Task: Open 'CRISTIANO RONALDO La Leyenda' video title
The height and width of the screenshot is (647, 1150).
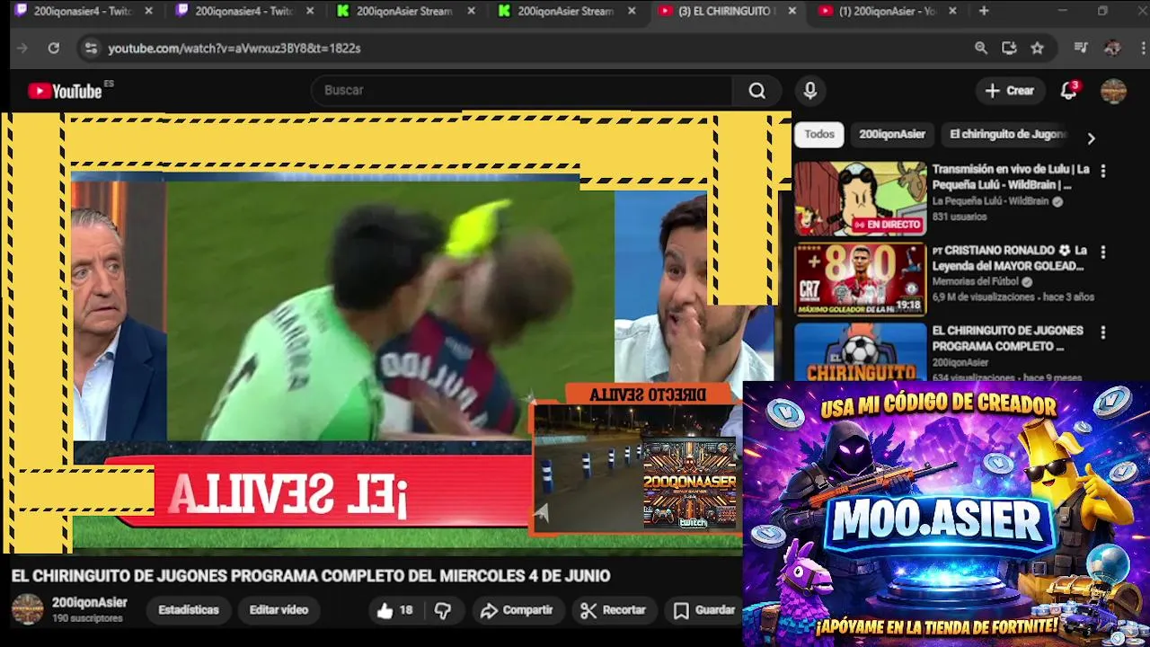Action: 1009,258
